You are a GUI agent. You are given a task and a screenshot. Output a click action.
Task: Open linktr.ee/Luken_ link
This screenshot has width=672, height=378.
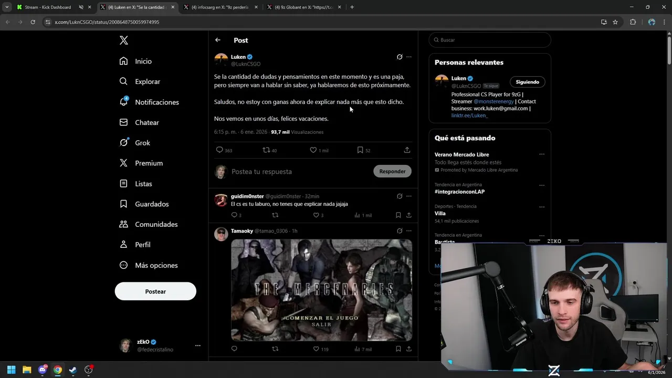click(x=469, y=115)
